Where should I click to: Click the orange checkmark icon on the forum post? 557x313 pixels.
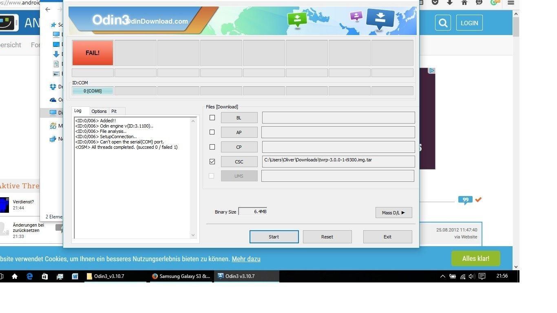[x=478, y=200]
